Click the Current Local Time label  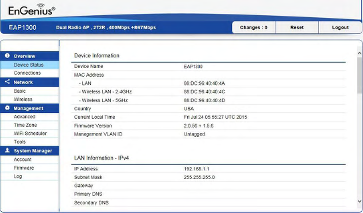click(94, 117)
